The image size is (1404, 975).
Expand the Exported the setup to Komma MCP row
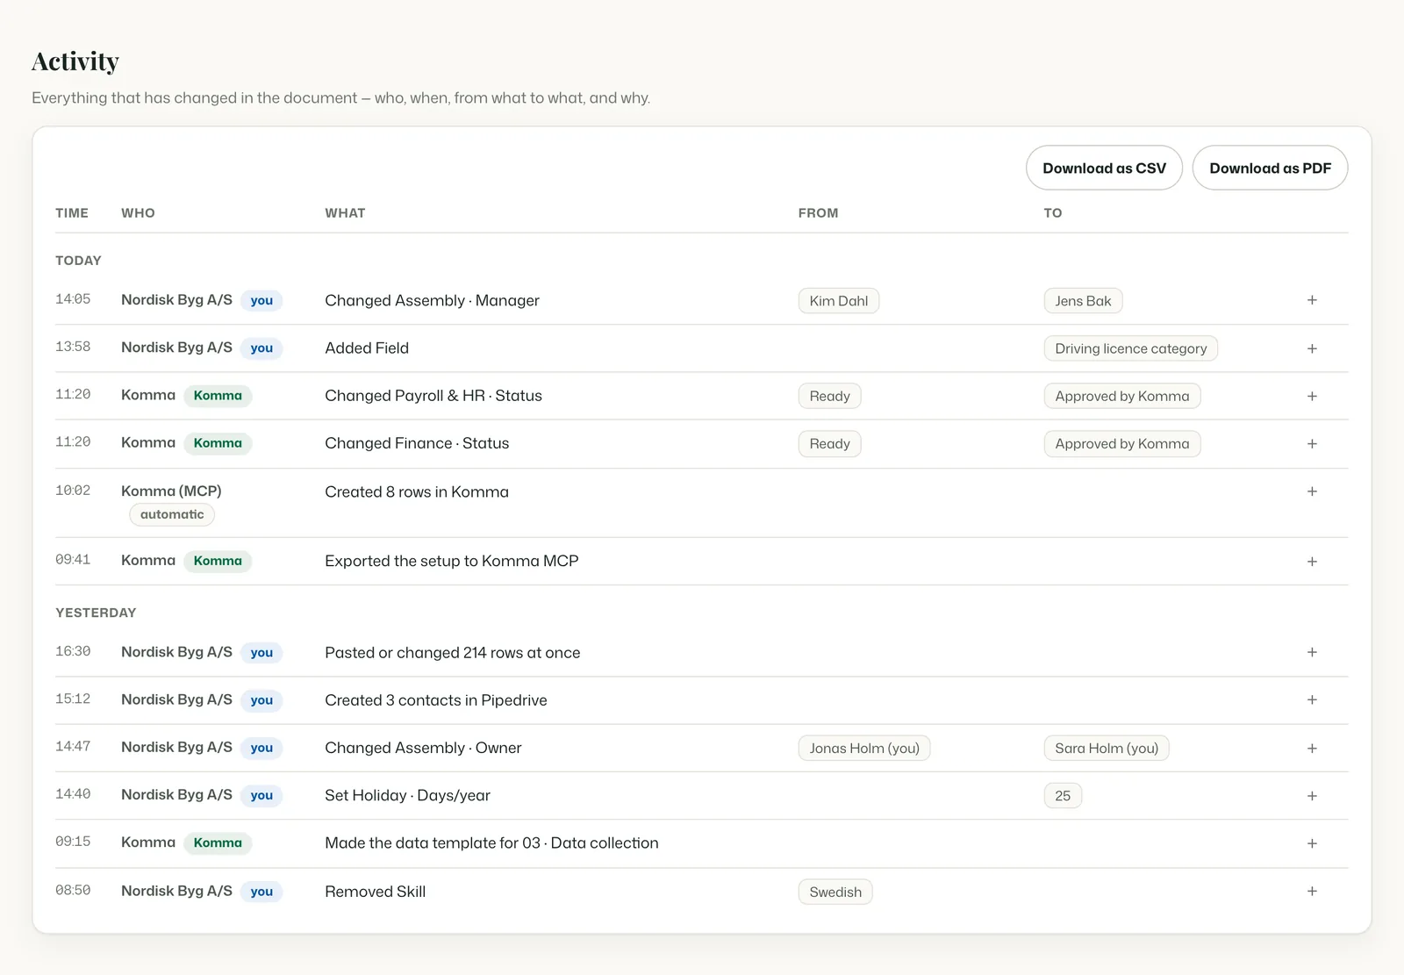(1312, 562)
